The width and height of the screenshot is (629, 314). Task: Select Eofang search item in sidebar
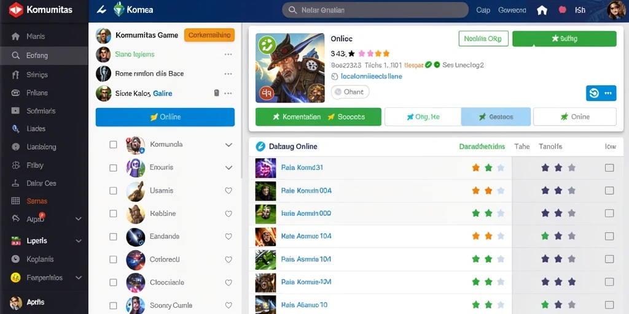coord(44,56)
